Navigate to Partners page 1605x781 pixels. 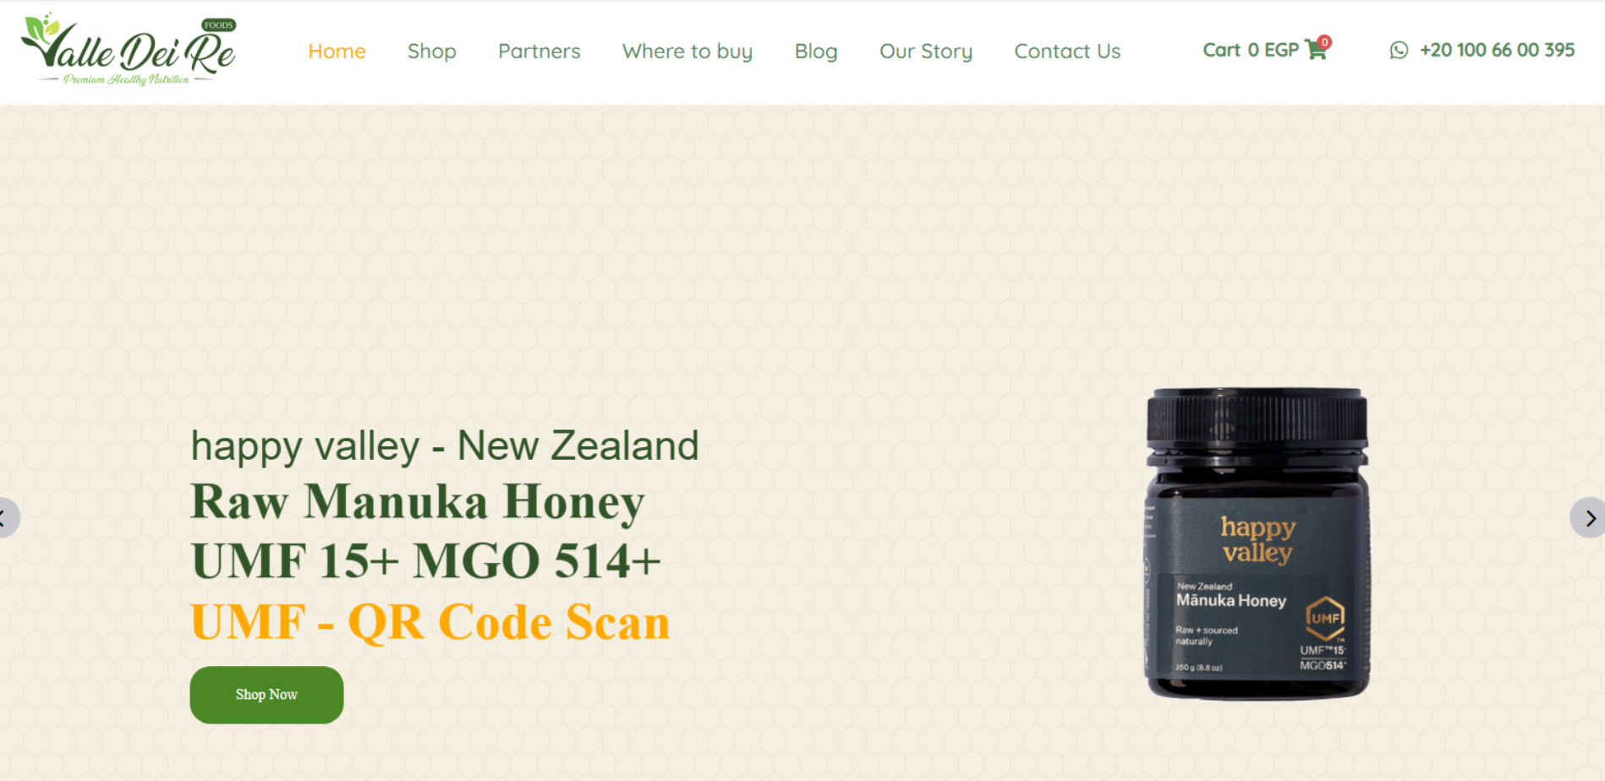pyautogui.click(x=539, y=52)
